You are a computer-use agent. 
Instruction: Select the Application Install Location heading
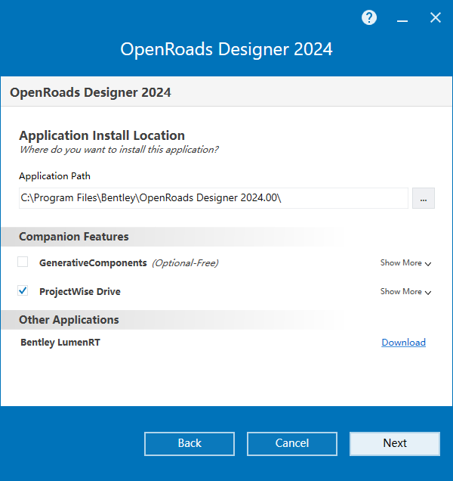tap(102, 135)
